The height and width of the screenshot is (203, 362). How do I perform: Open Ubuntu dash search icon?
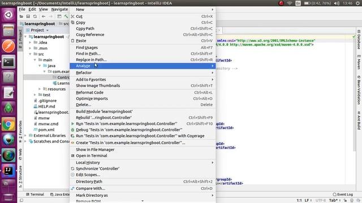click(x=8, y=15)
